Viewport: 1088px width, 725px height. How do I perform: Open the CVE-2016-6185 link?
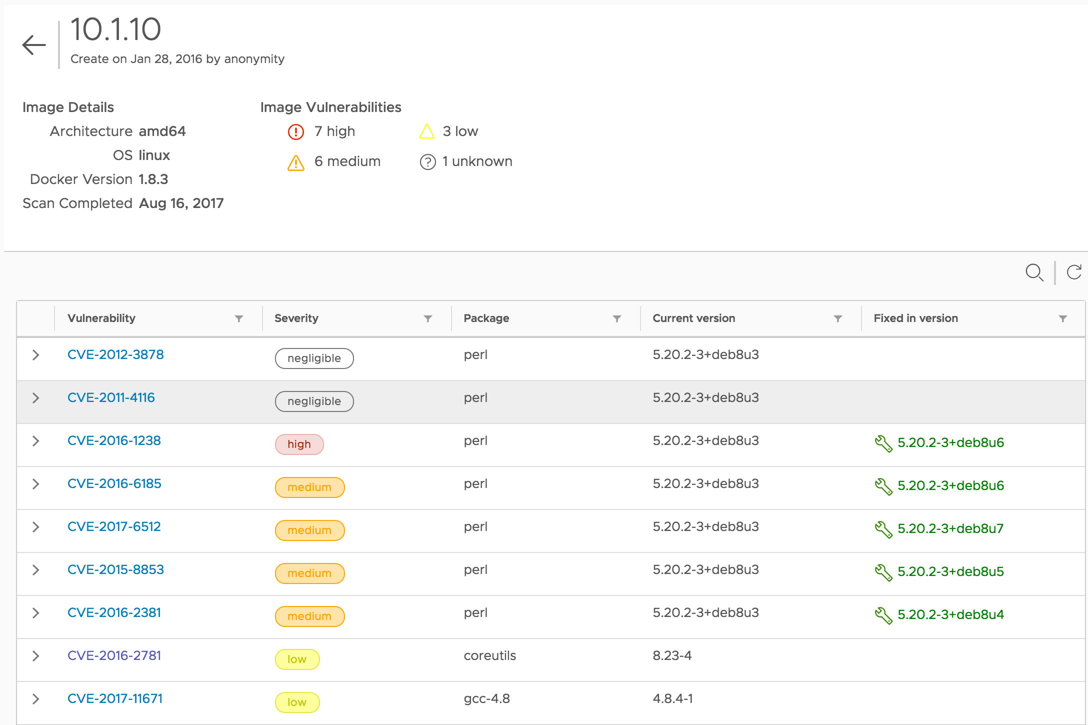(114, 483)
